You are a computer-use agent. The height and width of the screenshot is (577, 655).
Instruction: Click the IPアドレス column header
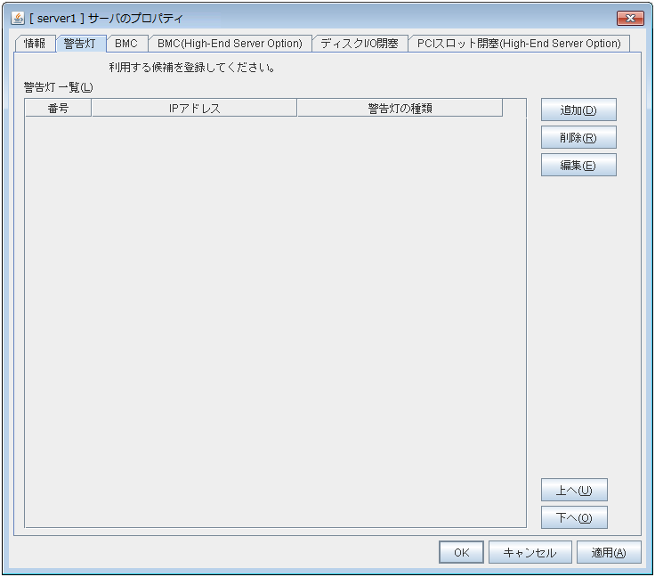(194, 109)
